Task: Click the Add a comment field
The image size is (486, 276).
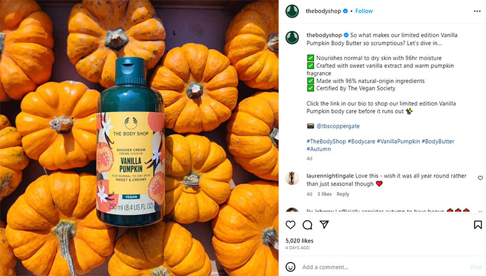Action: pos(385,267)
